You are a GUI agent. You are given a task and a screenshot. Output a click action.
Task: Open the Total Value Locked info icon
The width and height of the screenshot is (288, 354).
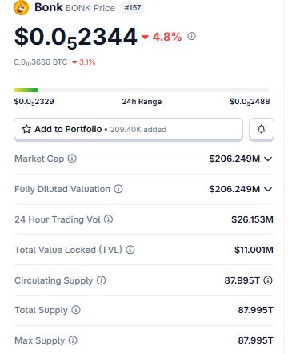point(130,250)
